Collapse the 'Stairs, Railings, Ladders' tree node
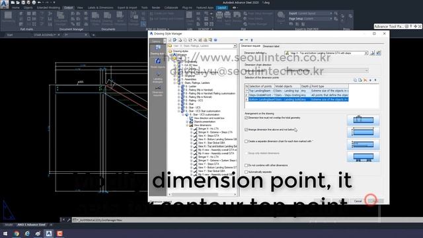 [174, 83]
